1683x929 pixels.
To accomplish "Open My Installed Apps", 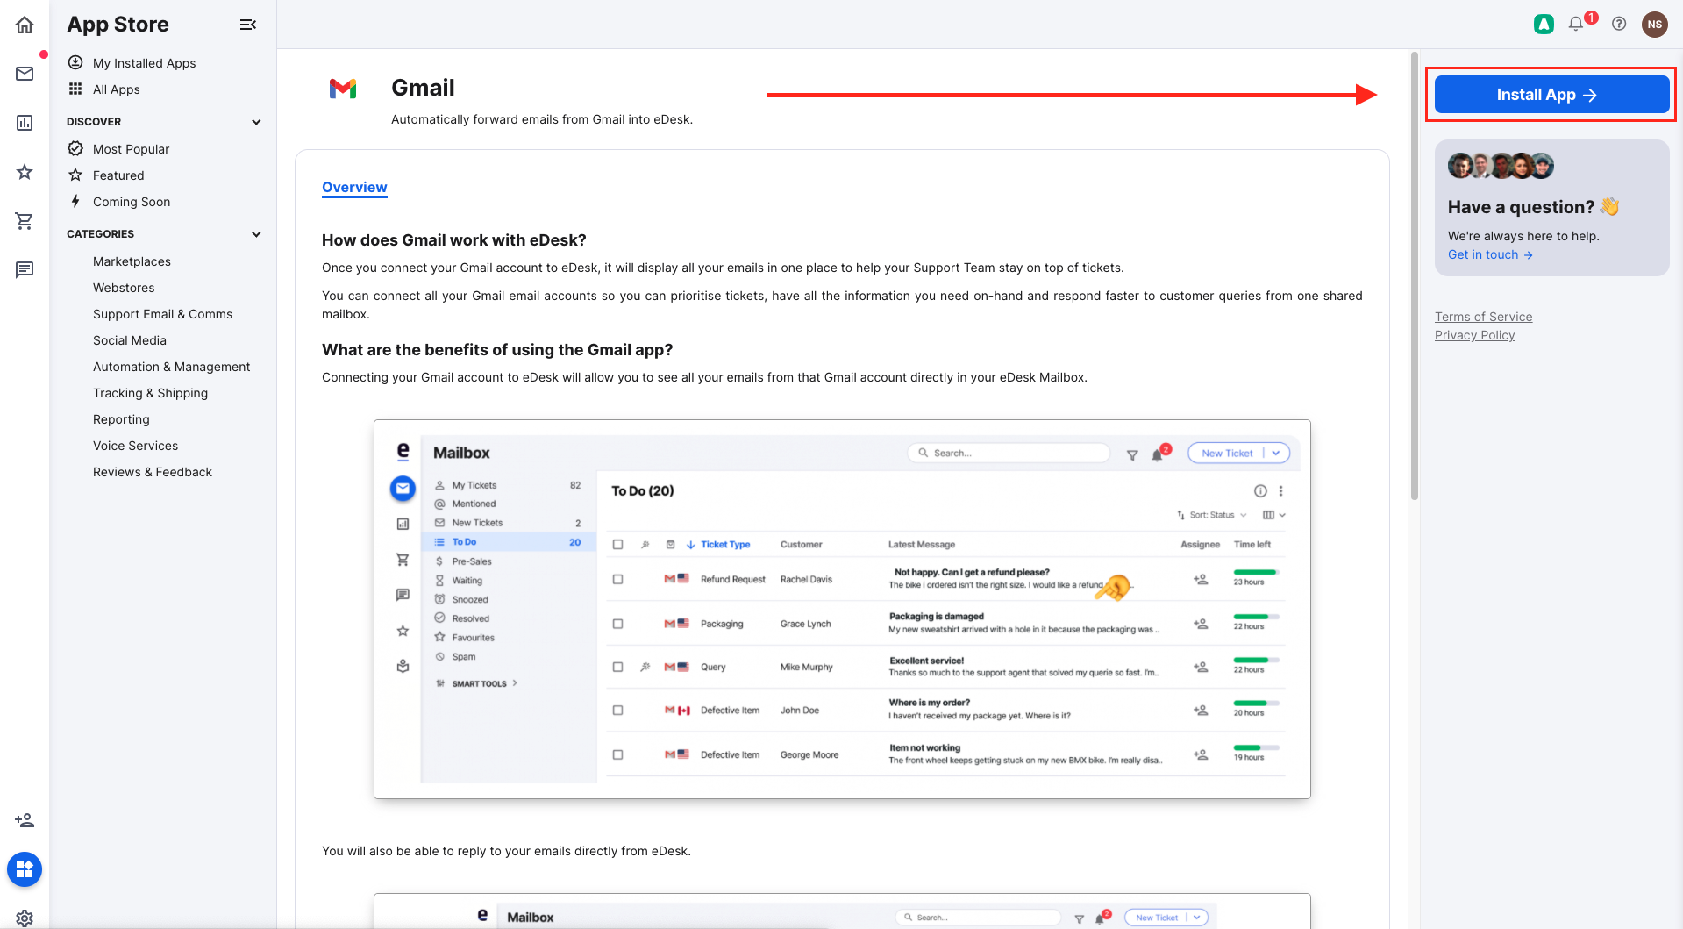I will (144, 63).
